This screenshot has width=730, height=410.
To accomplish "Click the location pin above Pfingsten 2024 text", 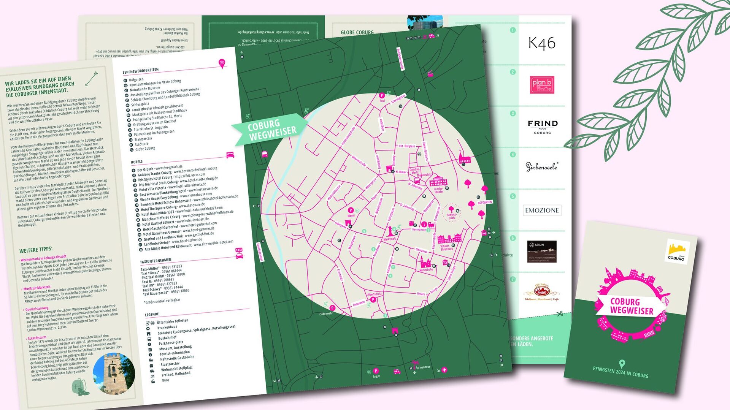I will tap(622, 364).
